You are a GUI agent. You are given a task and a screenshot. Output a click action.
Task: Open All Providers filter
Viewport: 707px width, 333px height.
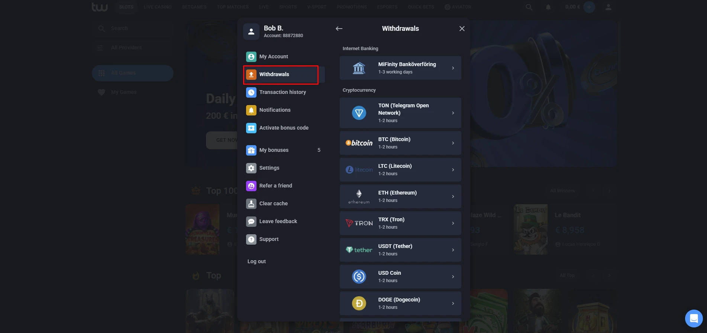pyautogui.click(x=133, y=48)
